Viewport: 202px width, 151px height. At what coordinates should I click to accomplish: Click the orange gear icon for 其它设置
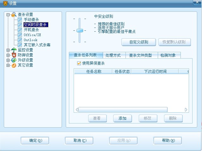coord(14,65)
